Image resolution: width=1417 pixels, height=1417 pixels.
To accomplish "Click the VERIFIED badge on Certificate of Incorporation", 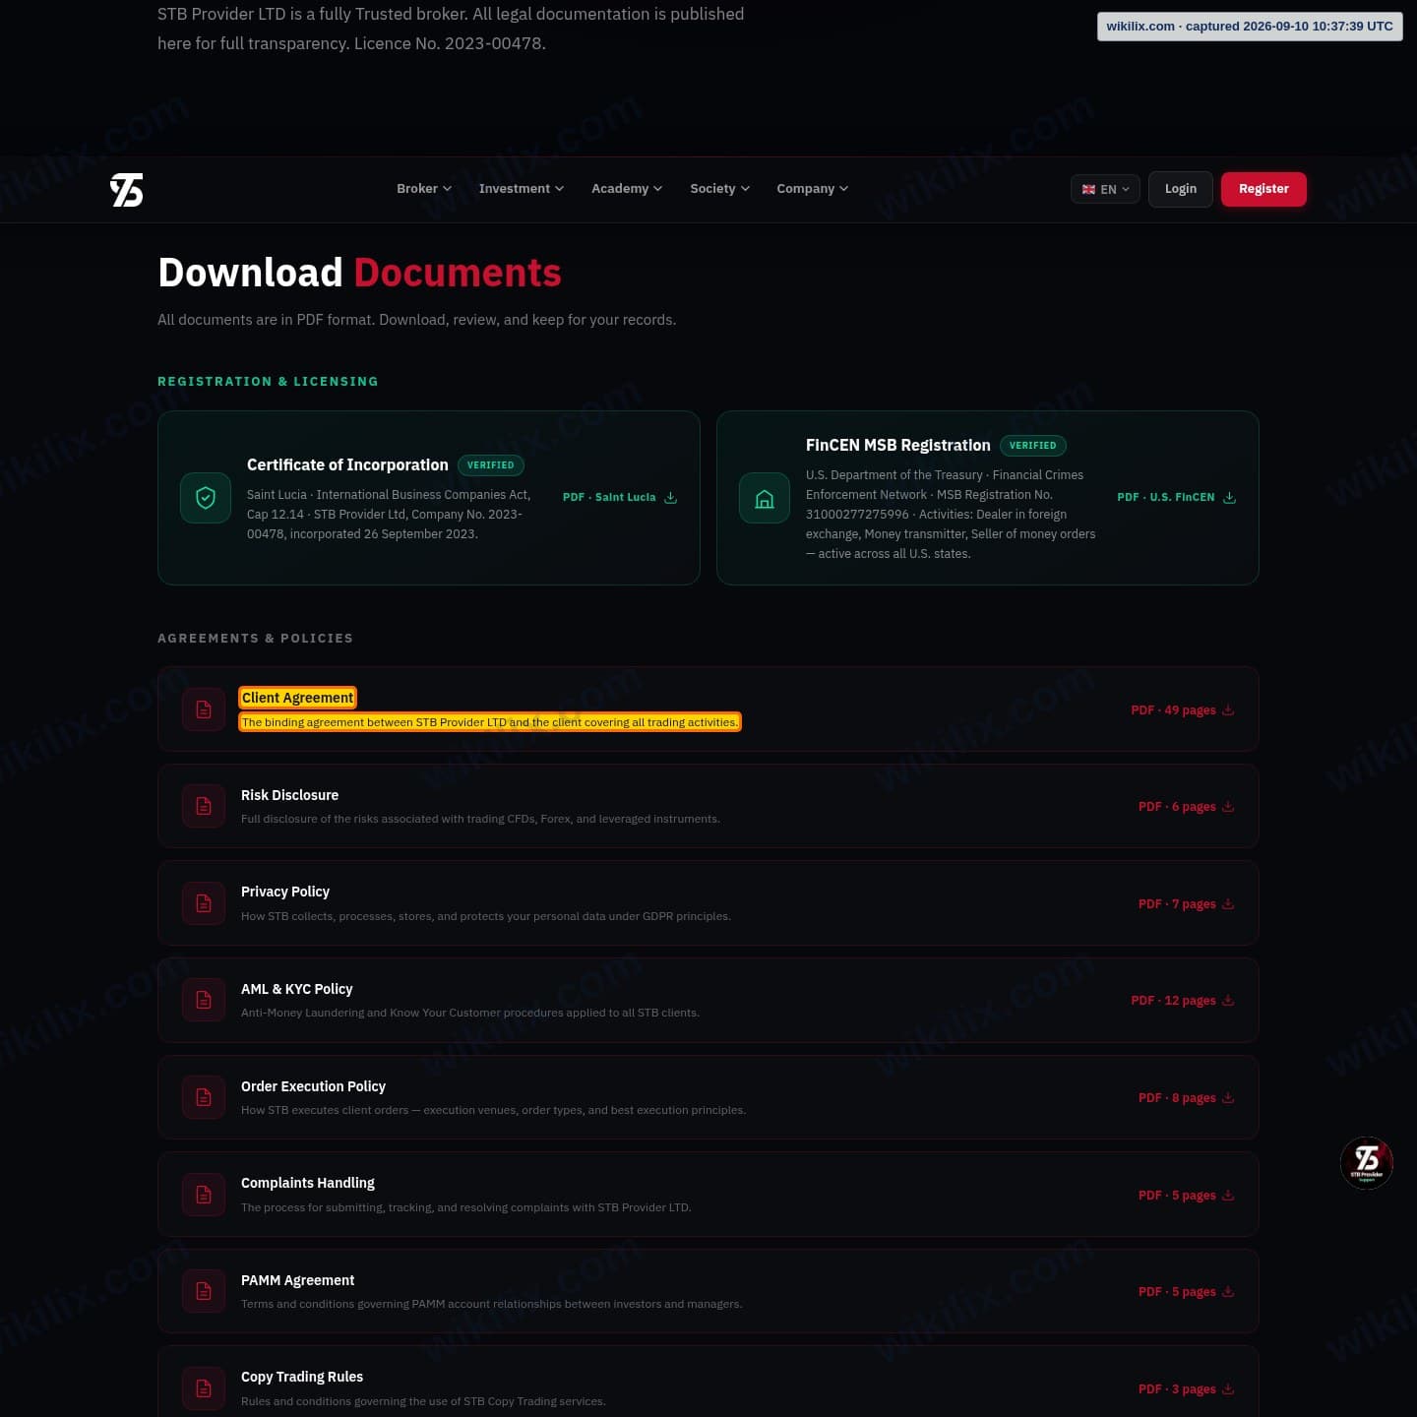I will [490, 464].
